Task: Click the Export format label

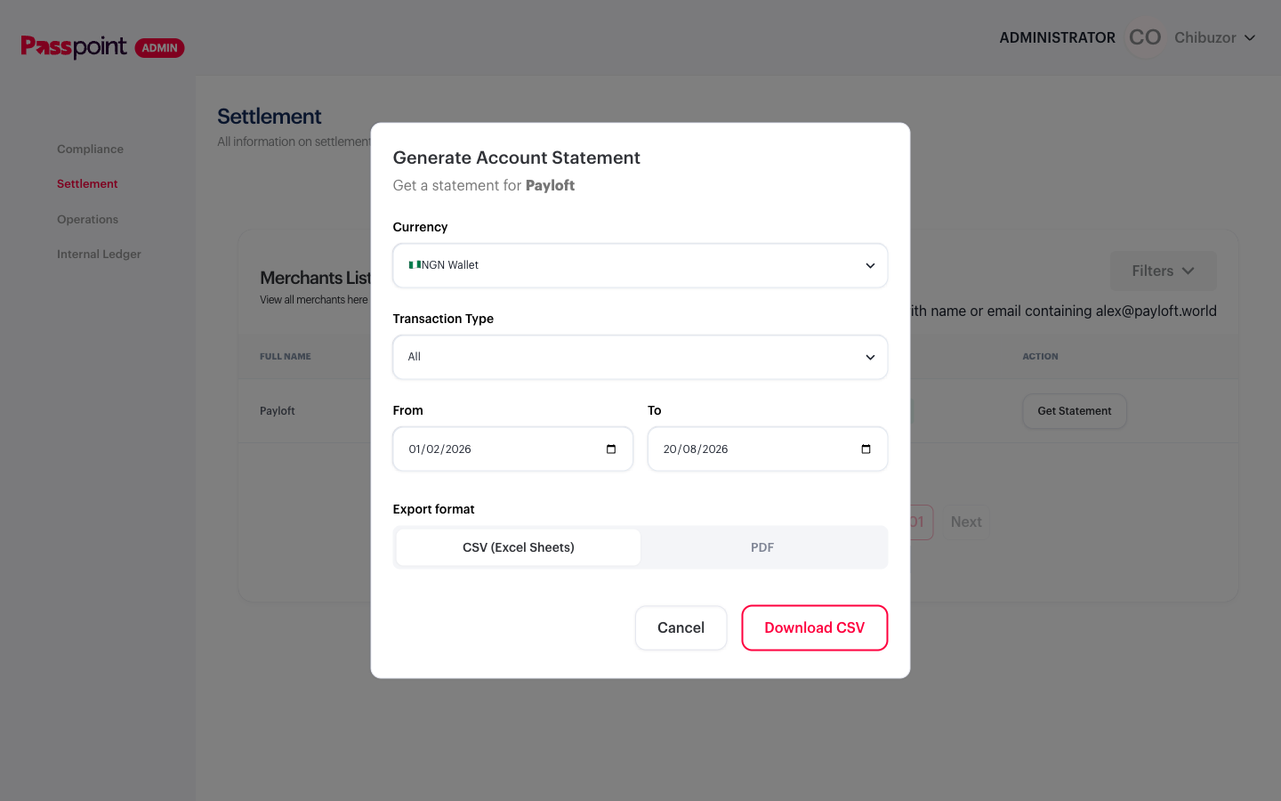Action: 434,509
